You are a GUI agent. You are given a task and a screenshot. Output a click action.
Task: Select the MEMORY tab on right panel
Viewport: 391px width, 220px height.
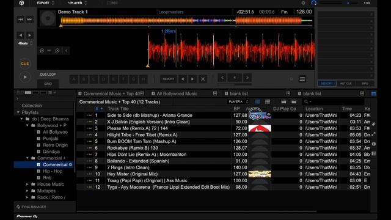(327, 84)
